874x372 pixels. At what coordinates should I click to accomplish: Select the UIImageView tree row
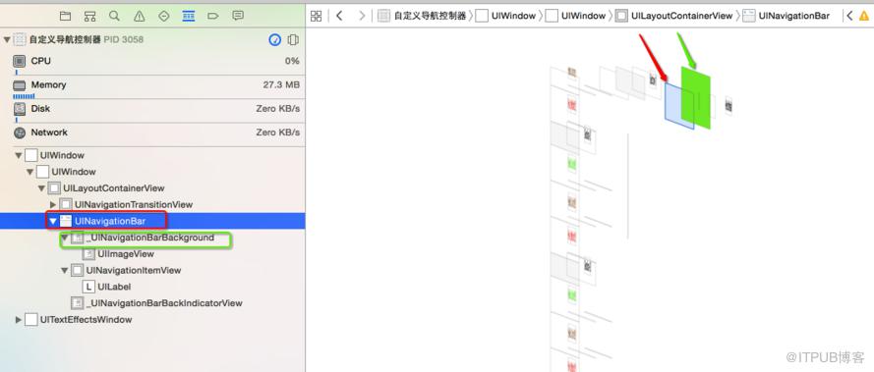coord(152,254)
